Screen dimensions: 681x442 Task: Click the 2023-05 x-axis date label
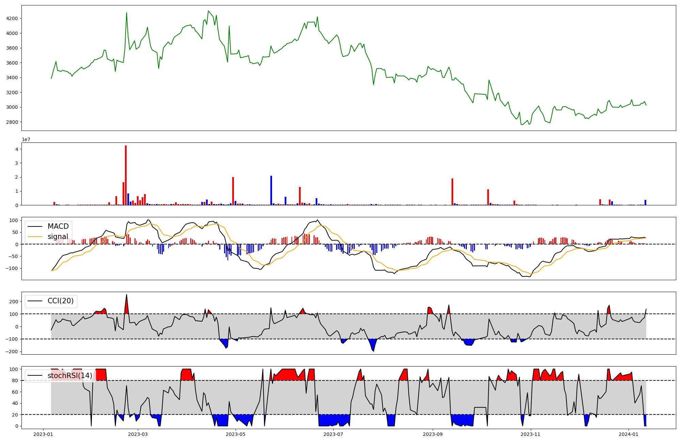(235, 434)
